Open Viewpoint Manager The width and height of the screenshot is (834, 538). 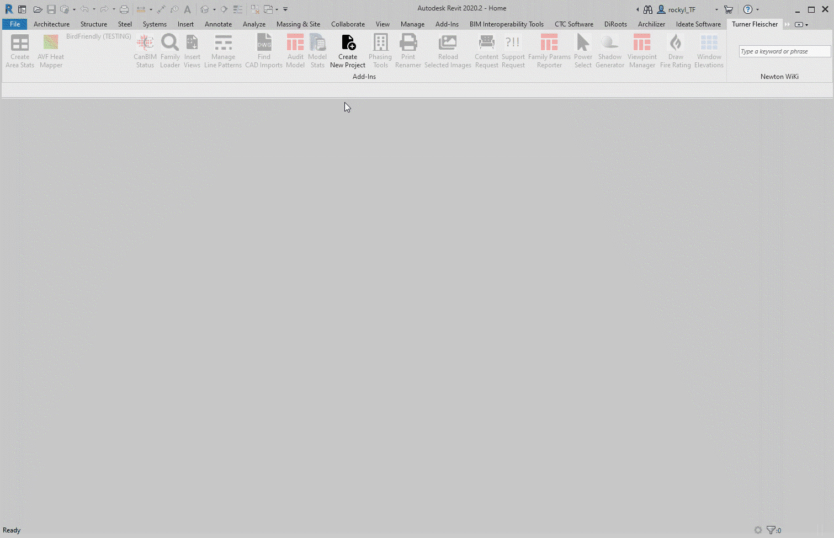(x=642, y=51)
